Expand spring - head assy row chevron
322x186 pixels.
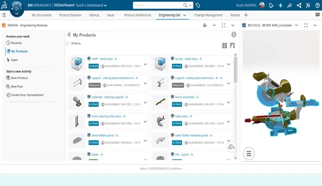tap(228, 64)
